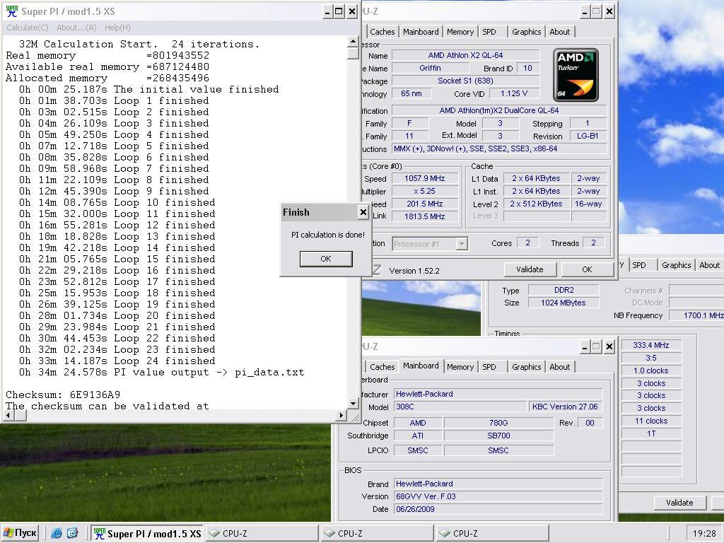Click the multiplier x 5.25 value

[x=425, y=191]
